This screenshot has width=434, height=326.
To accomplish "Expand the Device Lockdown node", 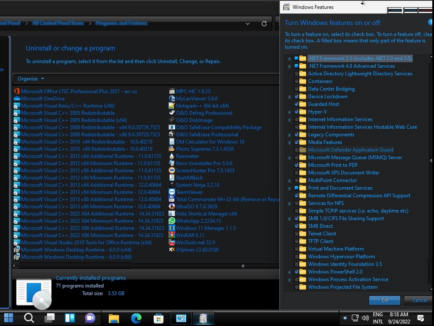I will coord(289,97).
